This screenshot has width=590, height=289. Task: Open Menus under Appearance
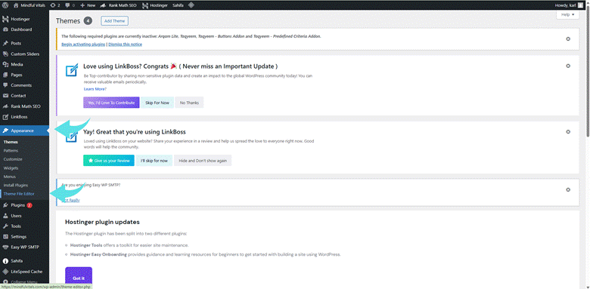coord(9,177)
